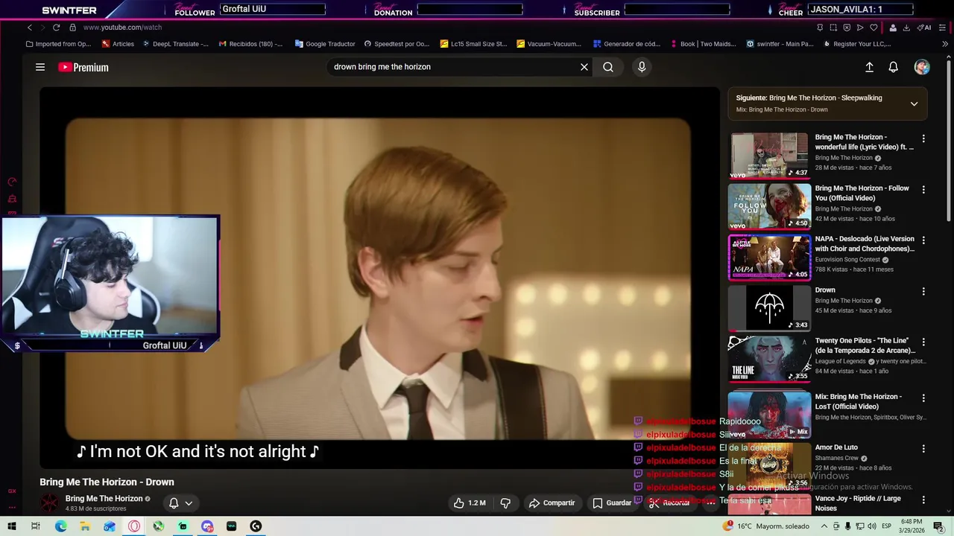954x536 pixels.
Task: Open the Imported from Op... bookmark folder
Action: 58,44
